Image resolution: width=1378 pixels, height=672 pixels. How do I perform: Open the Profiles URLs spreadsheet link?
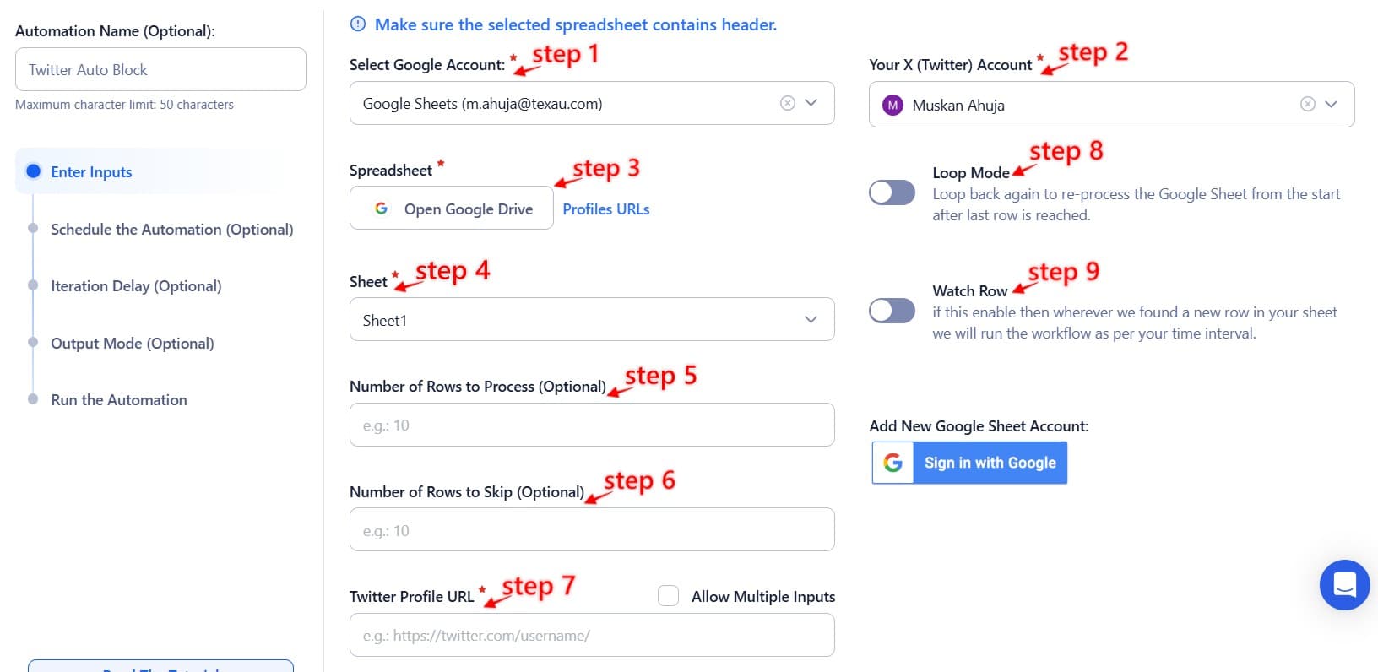click(x=605, y=209)
